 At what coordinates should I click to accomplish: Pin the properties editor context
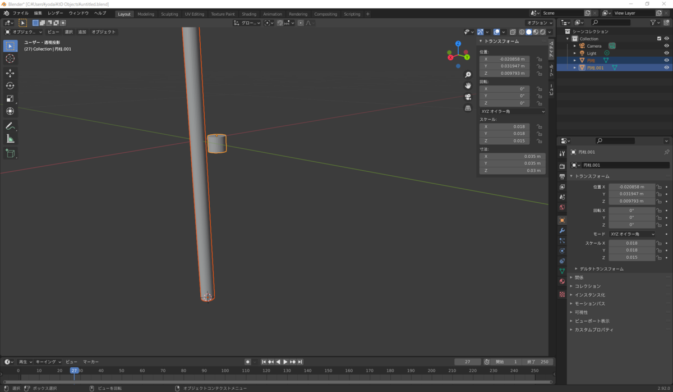(666, 152)
